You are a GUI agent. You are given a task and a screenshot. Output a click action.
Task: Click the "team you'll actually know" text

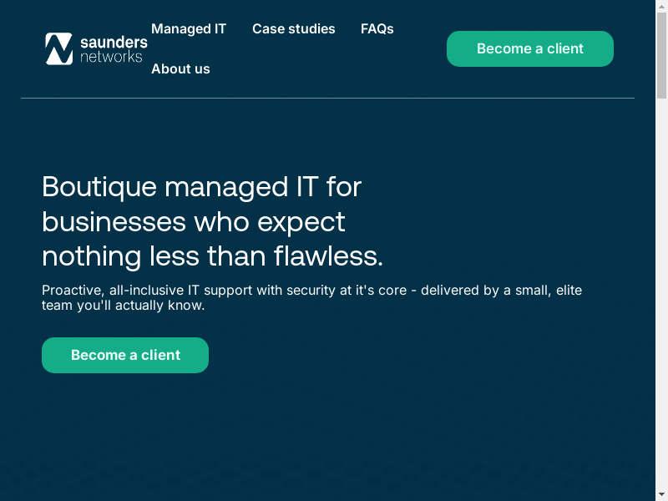tap(123, 306)
